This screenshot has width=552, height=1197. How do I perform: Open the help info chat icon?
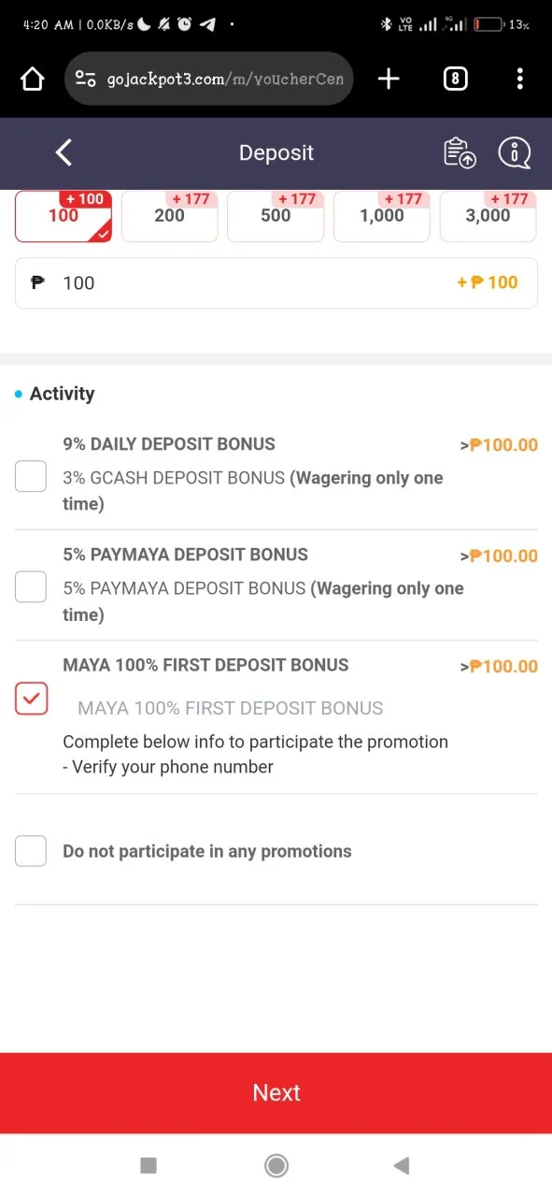click(515, 153)
